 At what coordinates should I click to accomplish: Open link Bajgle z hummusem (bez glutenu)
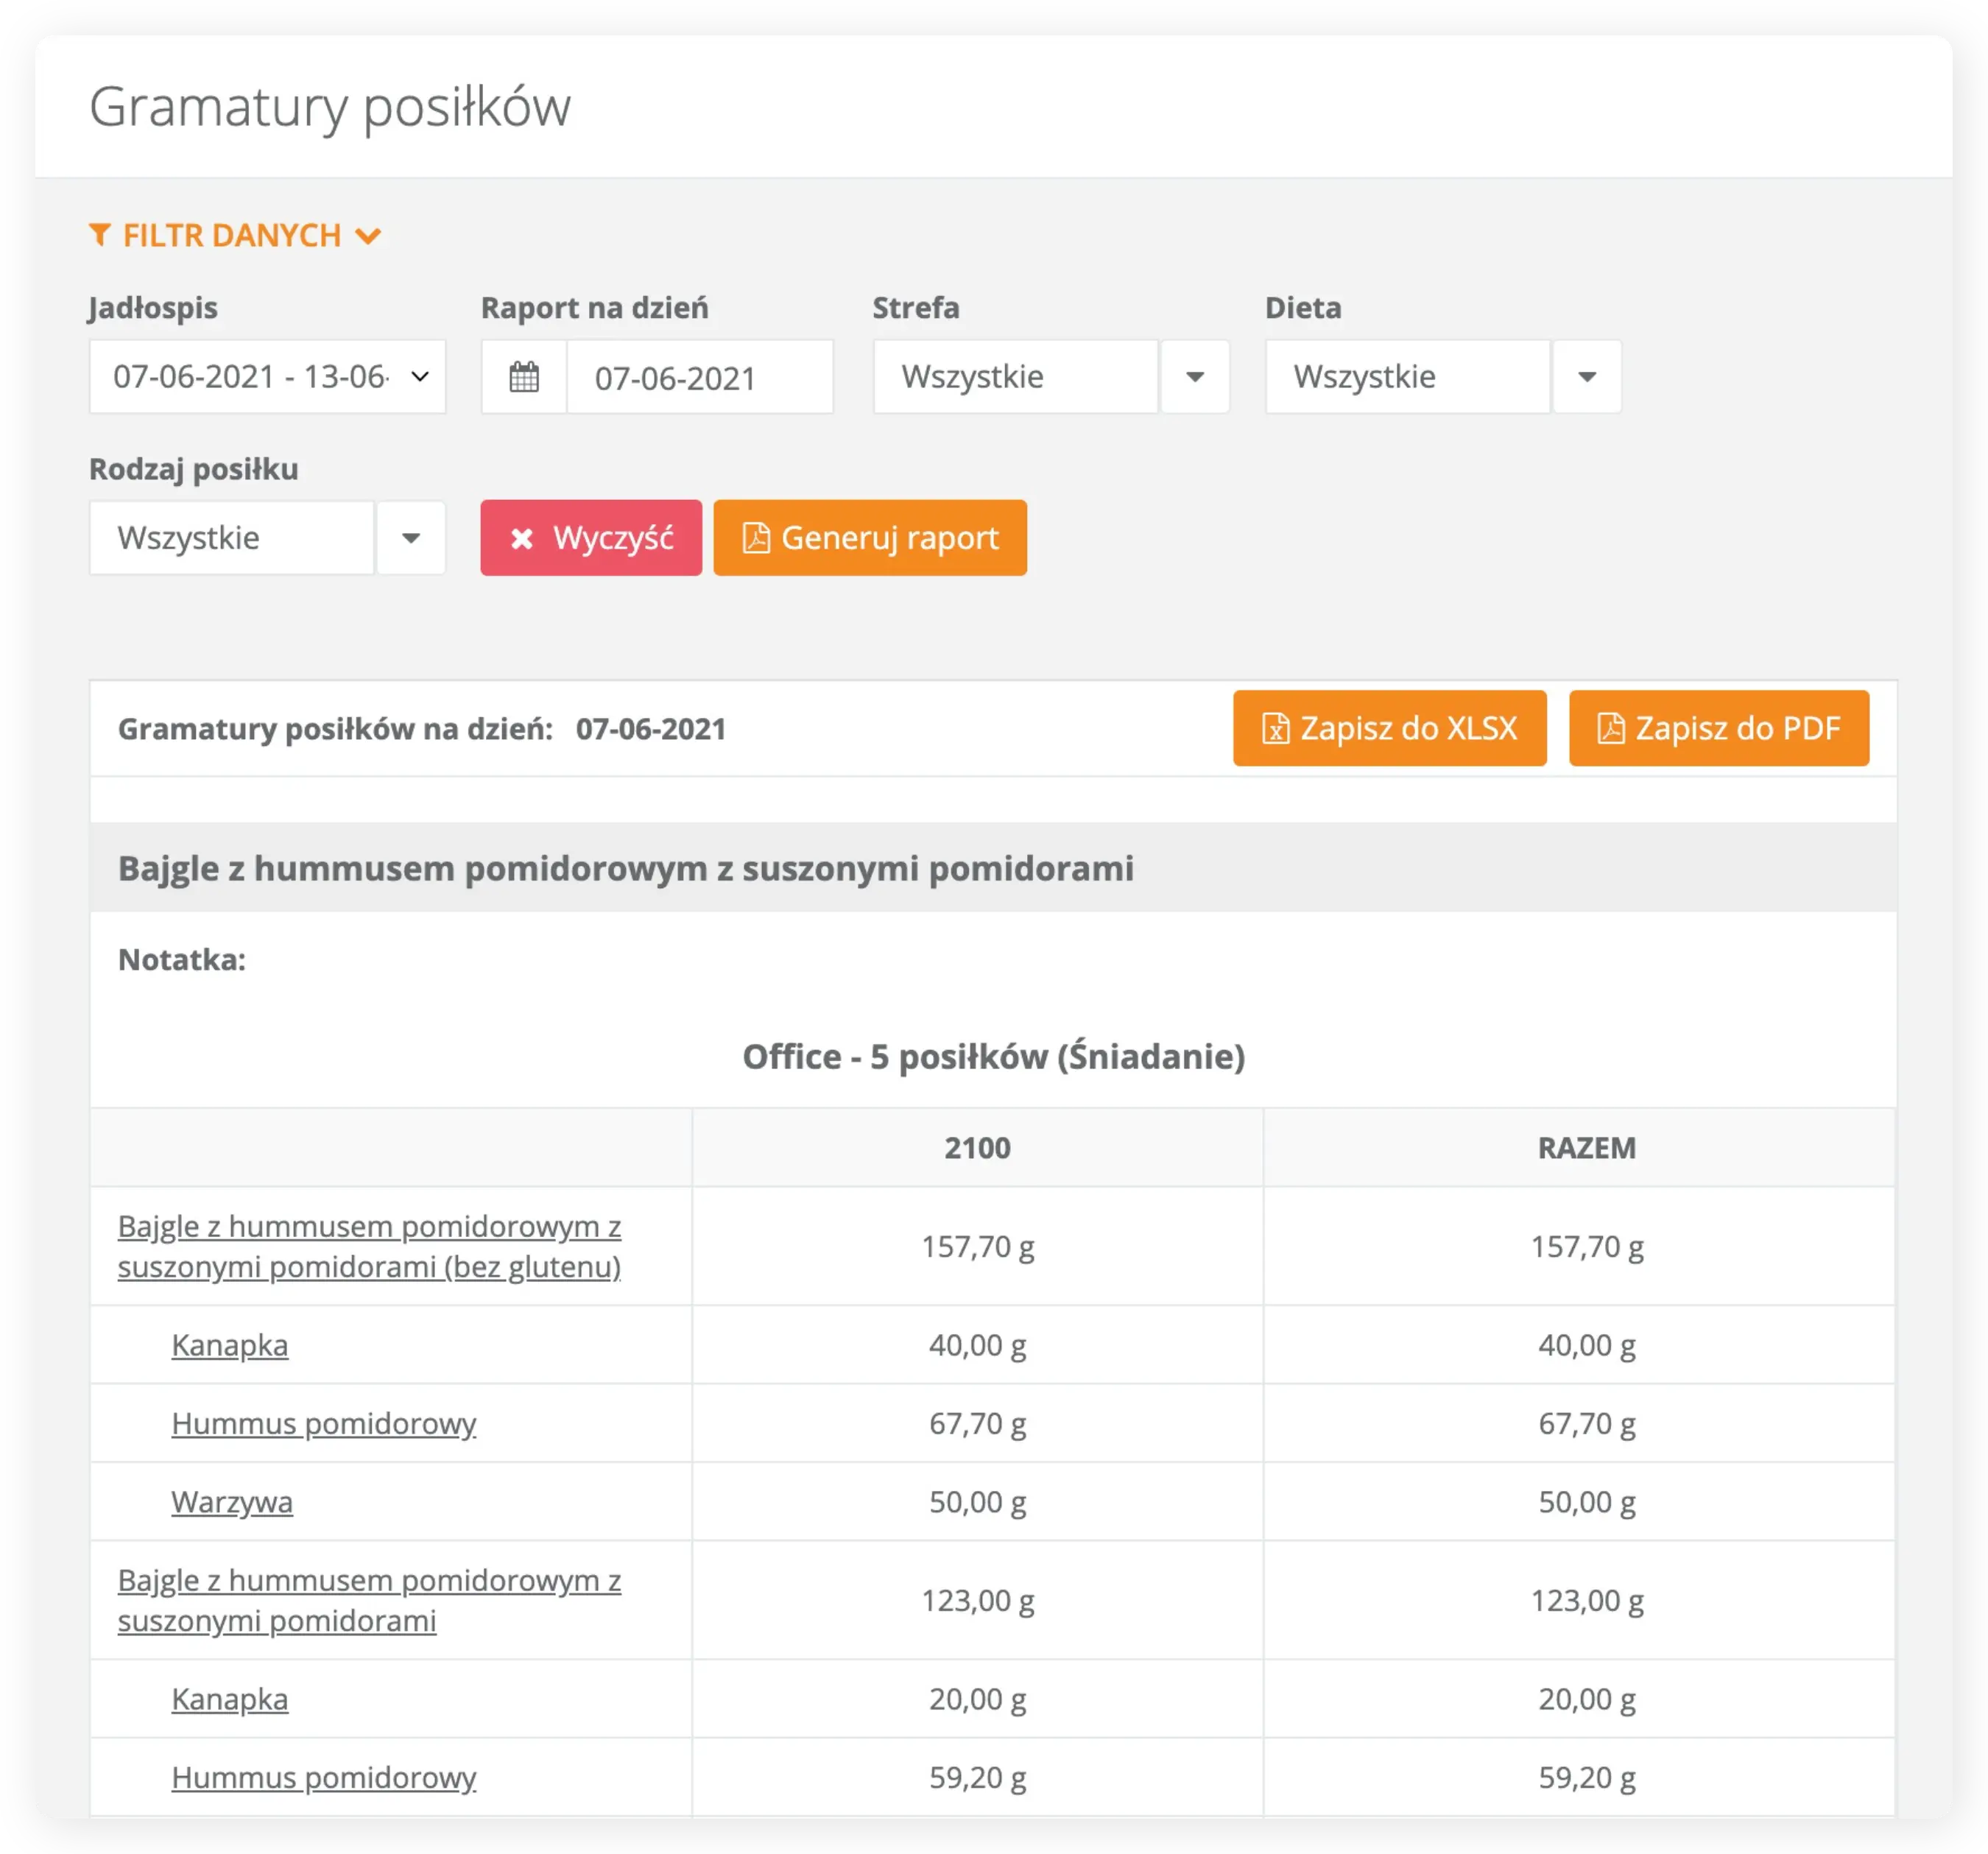click(369, 1246)
